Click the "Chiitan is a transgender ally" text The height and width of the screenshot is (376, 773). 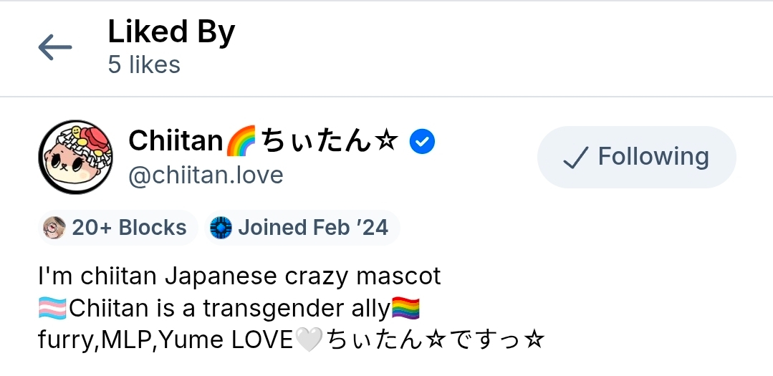(229, 309)
